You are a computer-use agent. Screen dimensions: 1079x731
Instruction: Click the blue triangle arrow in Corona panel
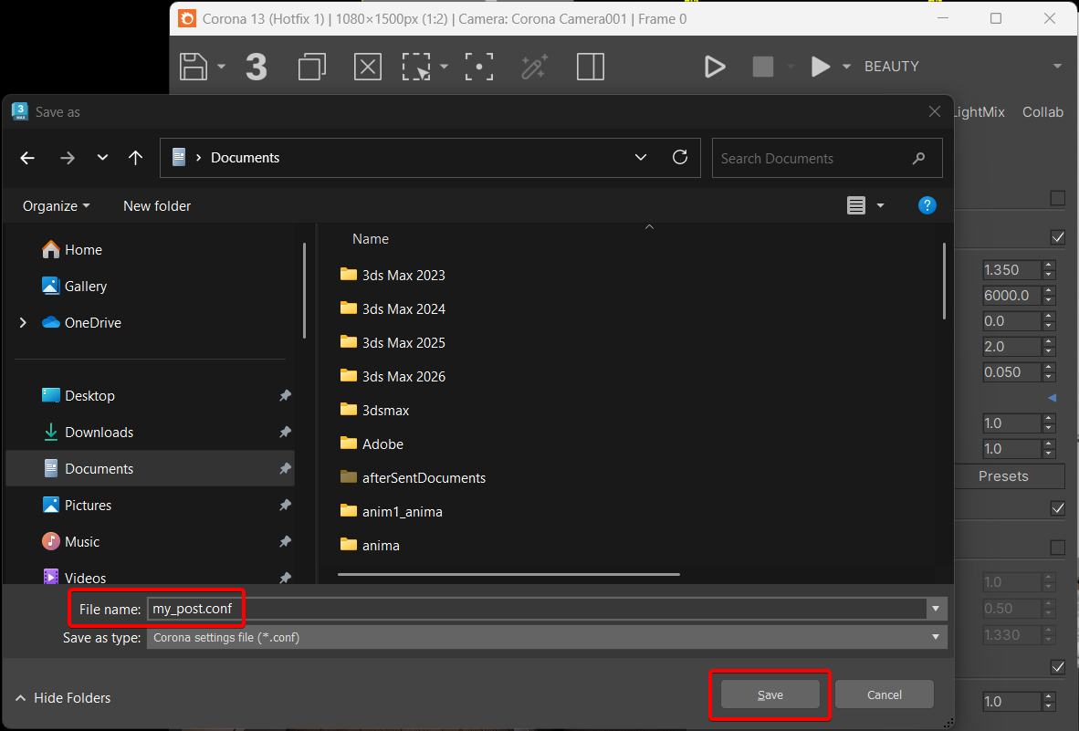tap(1052, 398)
